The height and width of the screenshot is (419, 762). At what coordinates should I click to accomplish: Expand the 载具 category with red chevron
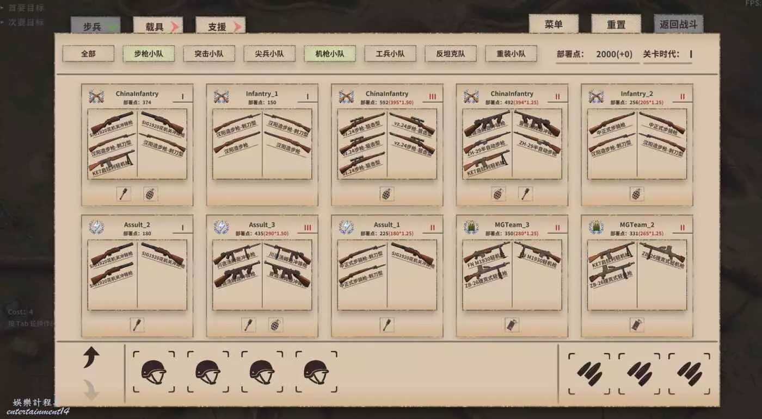[158, 26]
